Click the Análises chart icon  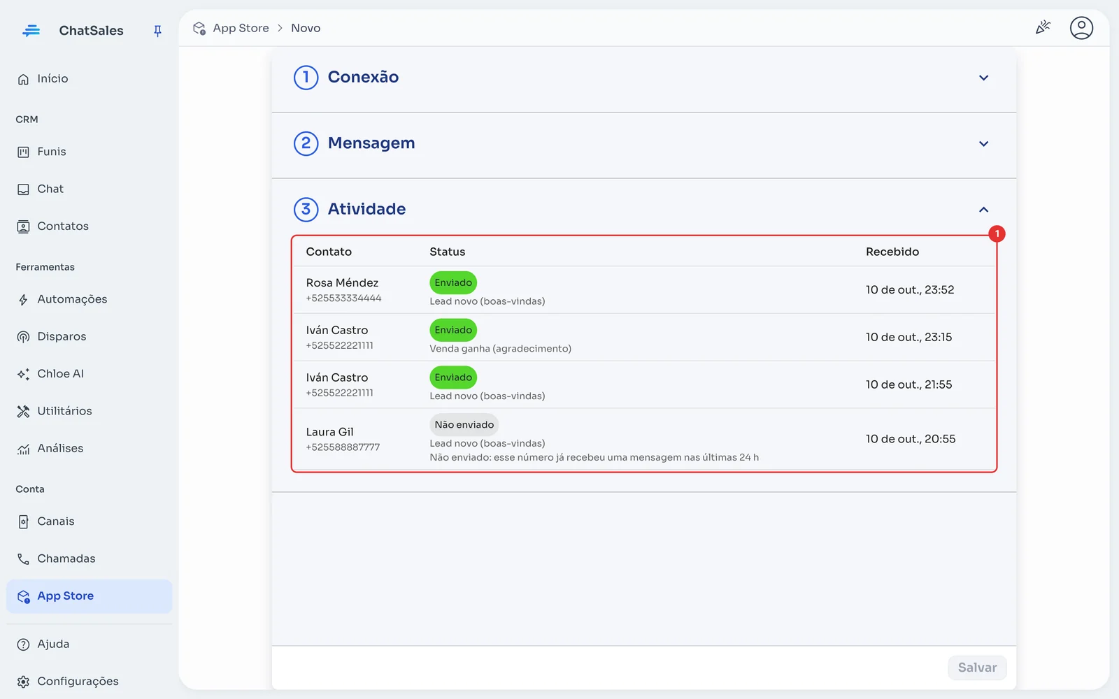click(23, 449)
